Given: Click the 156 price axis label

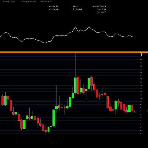Looking at the screenshot, I should tap(141, 66).
